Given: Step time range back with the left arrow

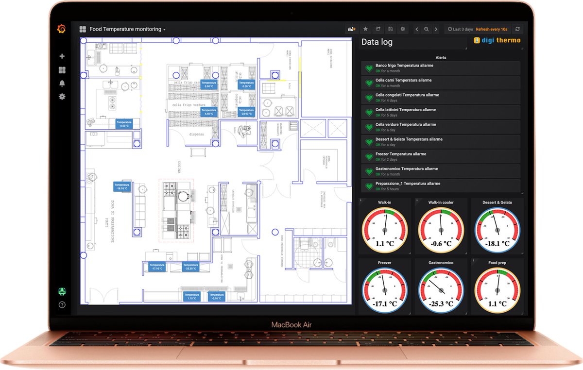Looking at the screenshot, I should coord(417,29).
